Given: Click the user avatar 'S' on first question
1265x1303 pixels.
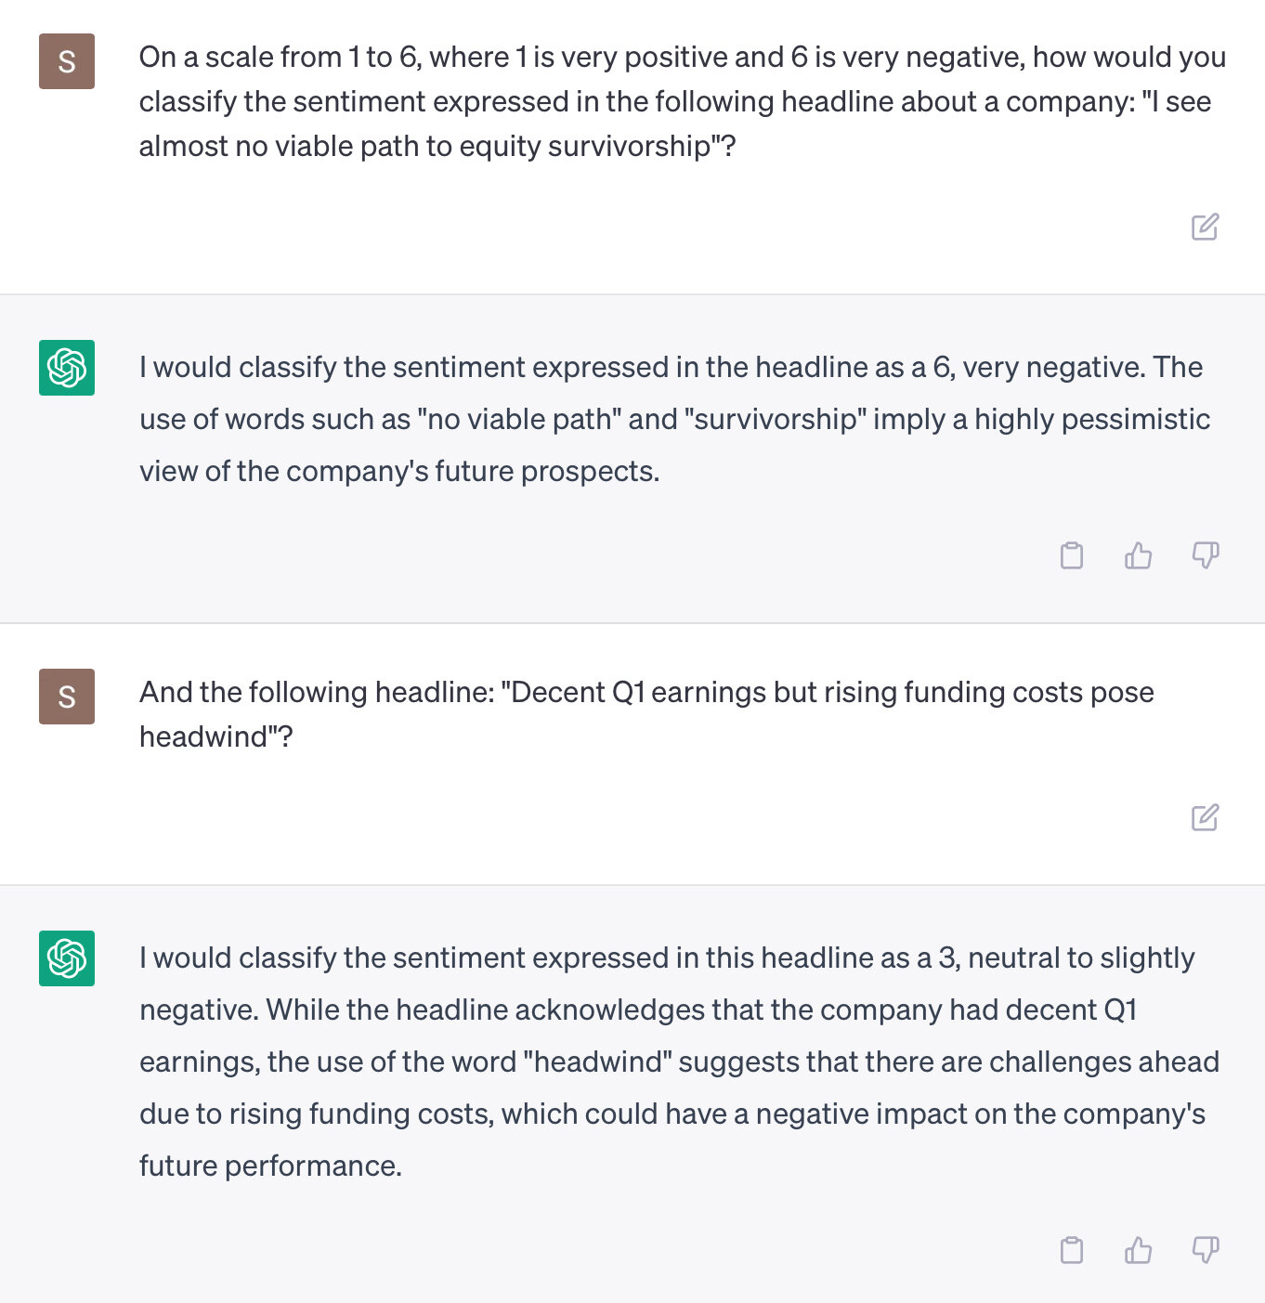Looking at the screenshot, I should click(67, 61).
